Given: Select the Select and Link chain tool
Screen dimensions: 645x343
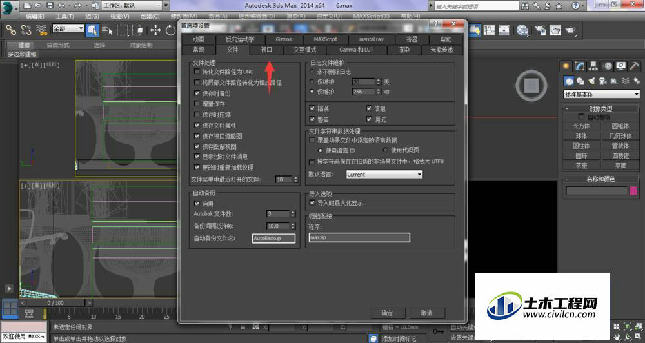Looking at the screenshot, I should pos(11,30).
